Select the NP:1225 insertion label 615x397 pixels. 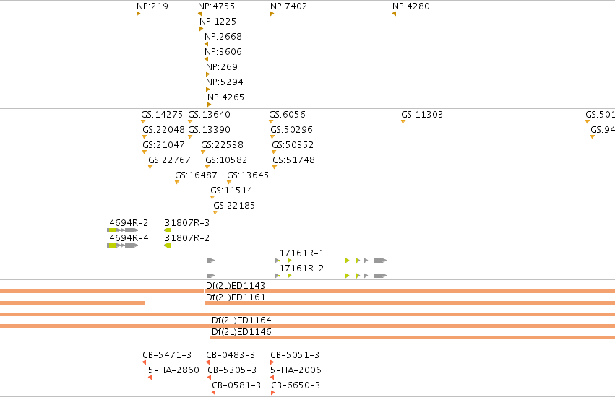[218, 22]
